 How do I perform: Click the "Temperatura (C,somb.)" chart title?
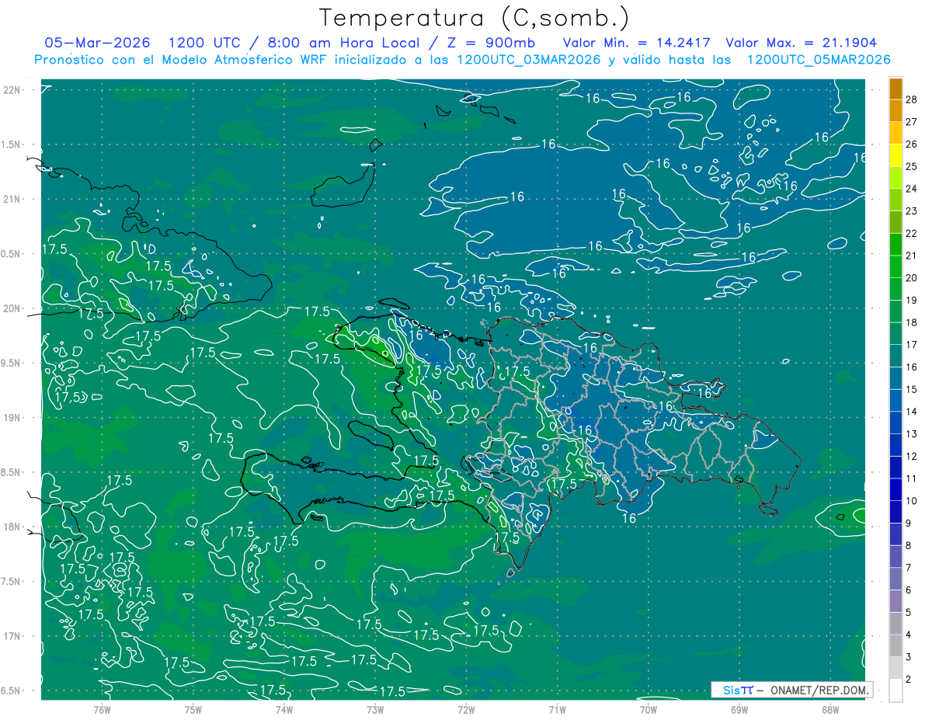(x=475, y=18)
